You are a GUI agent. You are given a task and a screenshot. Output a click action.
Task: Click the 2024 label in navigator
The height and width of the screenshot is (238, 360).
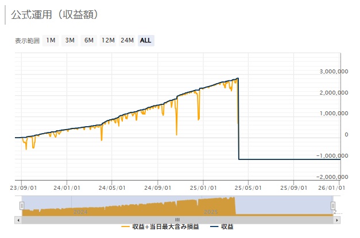tap(80, 211)
